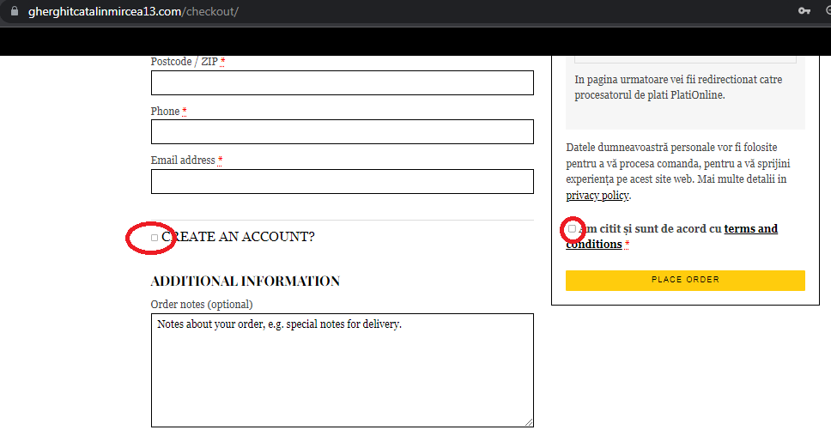Click the Phone field label
This screenshot has width=831, height=442.
(166, 112)
